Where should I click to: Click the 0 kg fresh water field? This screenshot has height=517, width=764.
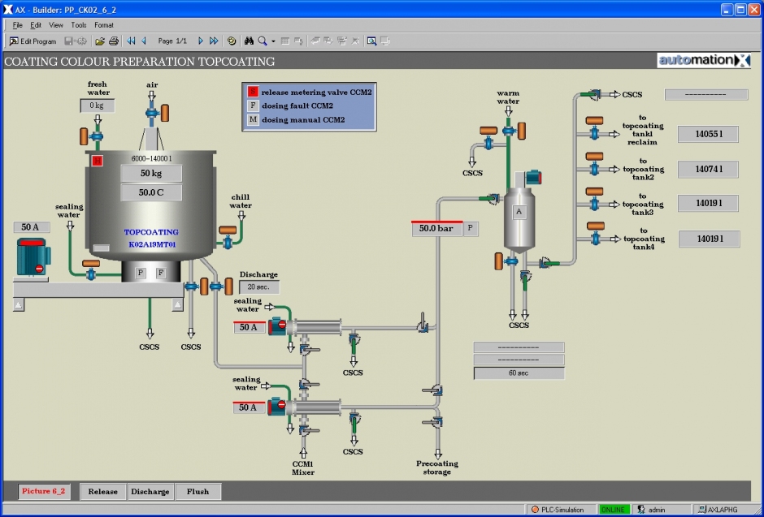pyautogui.click(x=98, y=106)
